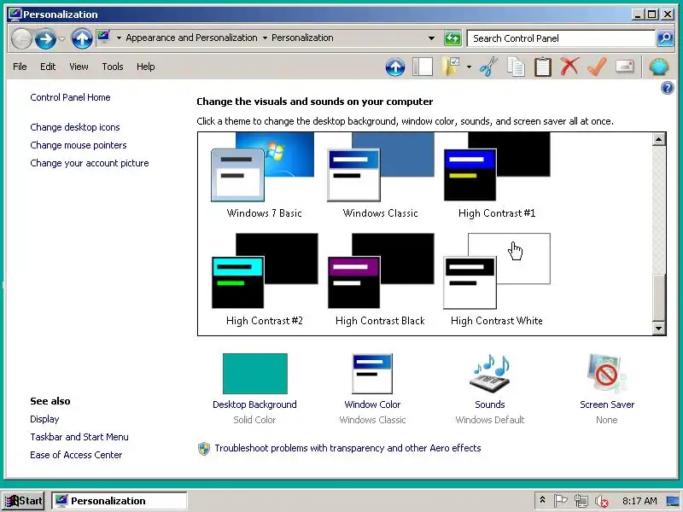The height and width of the screenshot is (512, 683).
Task: Click the Paste clipboard icon
Action: click(x=543, y=67)
